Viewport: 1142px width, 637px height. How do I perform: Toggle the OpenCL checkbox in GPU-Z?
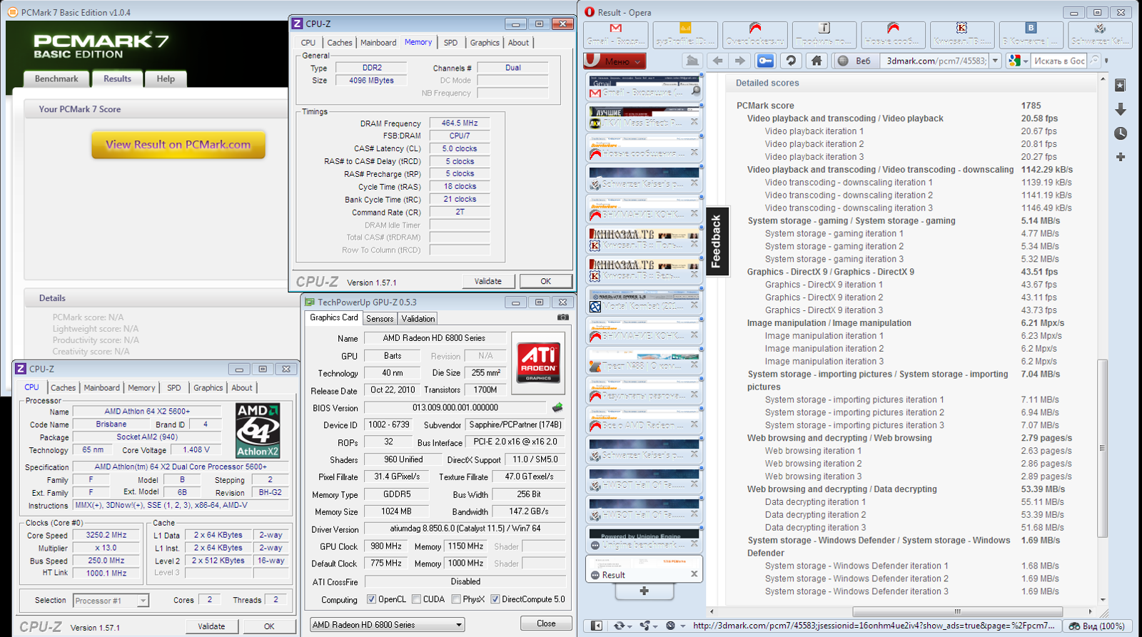(x=371, y=599)
